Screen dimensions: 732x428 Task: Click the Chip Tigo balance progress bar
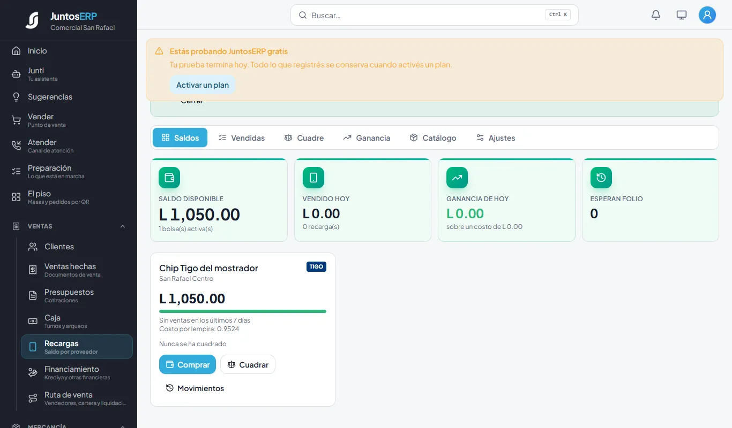[243, 311]
